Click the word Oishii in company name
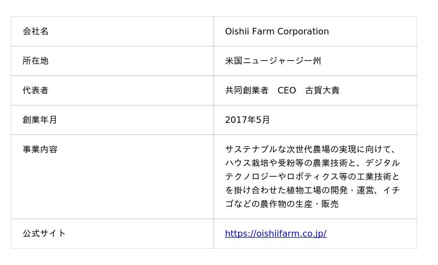 (237, 32)
